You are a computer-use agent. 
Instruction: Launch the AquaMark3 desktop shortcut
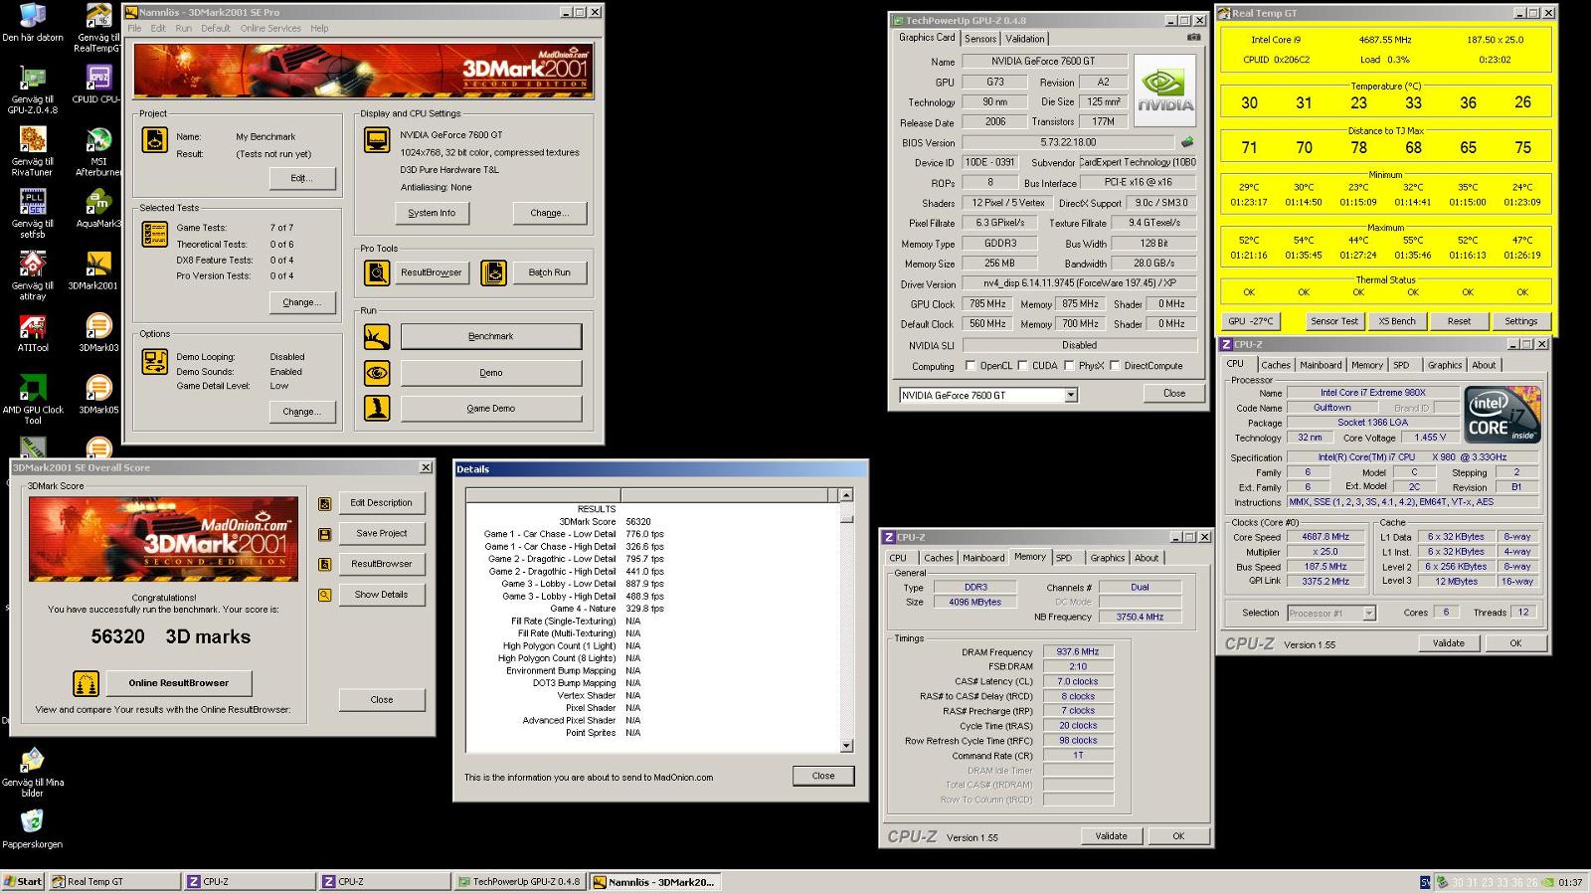tap(97, 209)
